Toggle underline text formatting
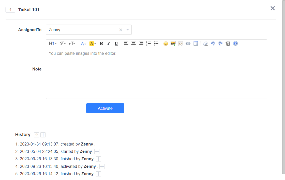 [116, 44]
